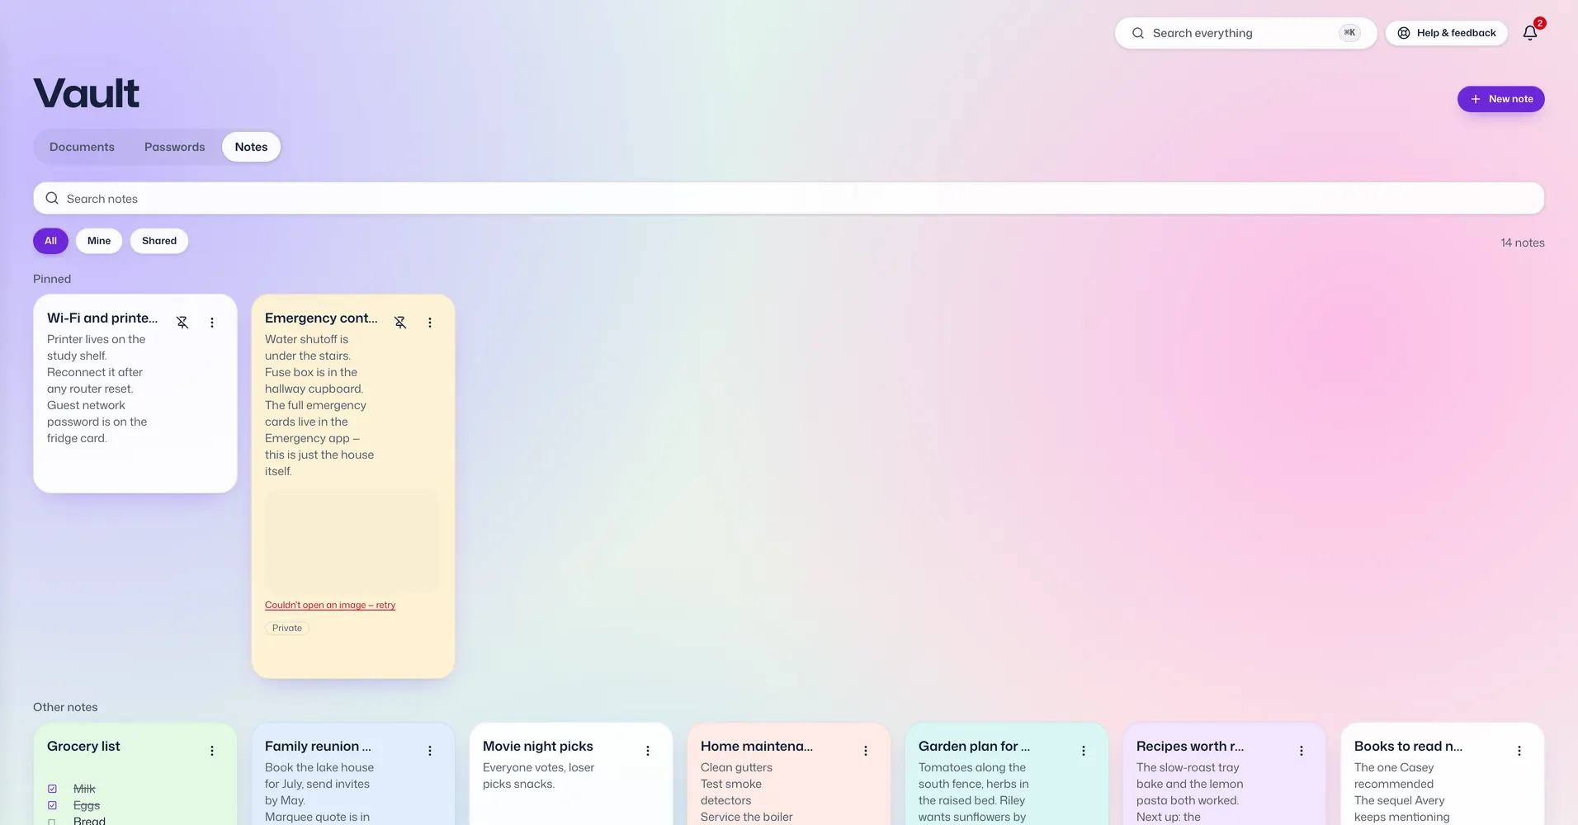Open the Home maintenance note title
1578x825 pixels.
pos(757,746)
